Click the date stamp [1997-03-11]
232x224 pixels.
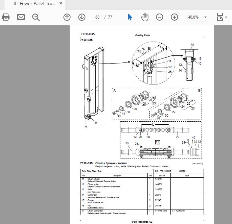(x=197, y=164)
